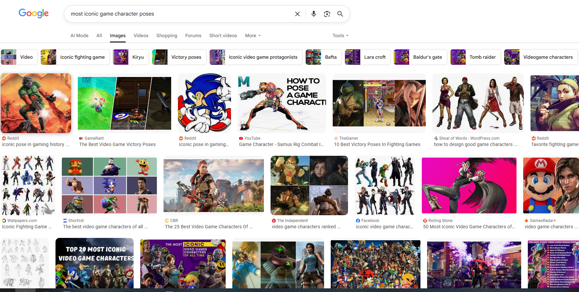Open "10 Best Victory Poses In Fighting Games"
Viewport: 579px width, 292px height.
point(377,144)
